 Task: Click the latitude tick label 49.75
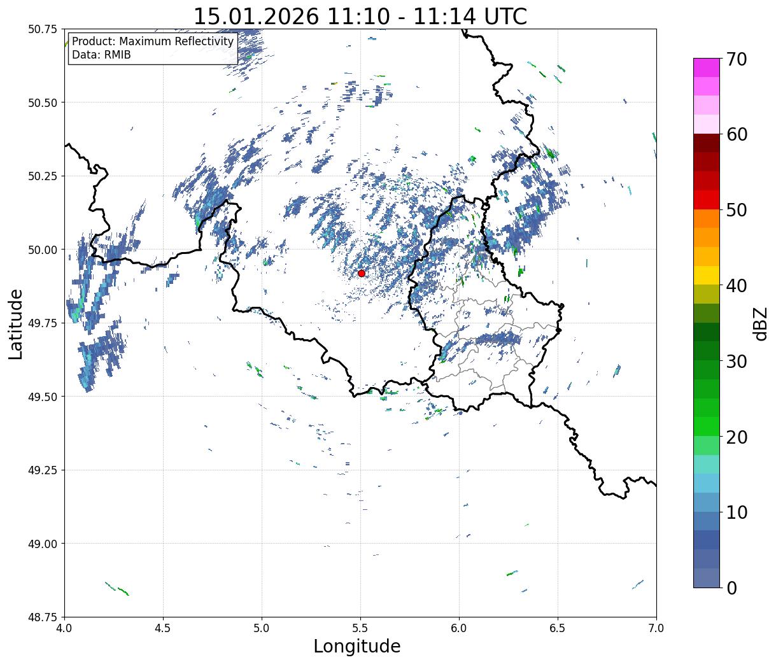tap(42, 323)
